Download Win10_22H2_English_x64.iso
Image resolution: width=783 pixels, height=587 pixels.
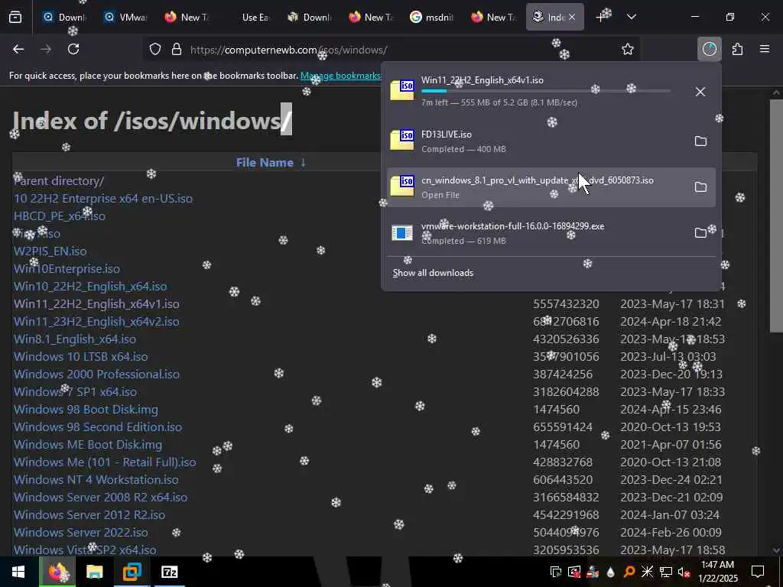[x=90, y=286]
